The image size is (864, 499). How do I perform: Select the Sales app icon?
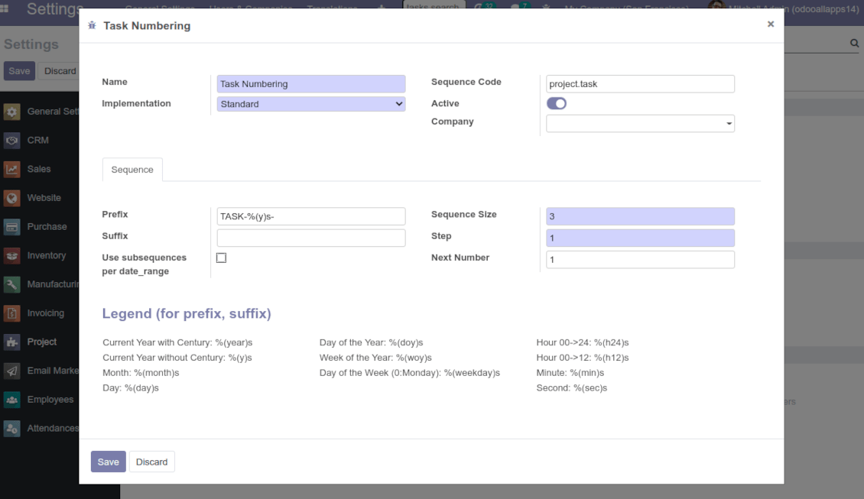click(x=11, y=169)
